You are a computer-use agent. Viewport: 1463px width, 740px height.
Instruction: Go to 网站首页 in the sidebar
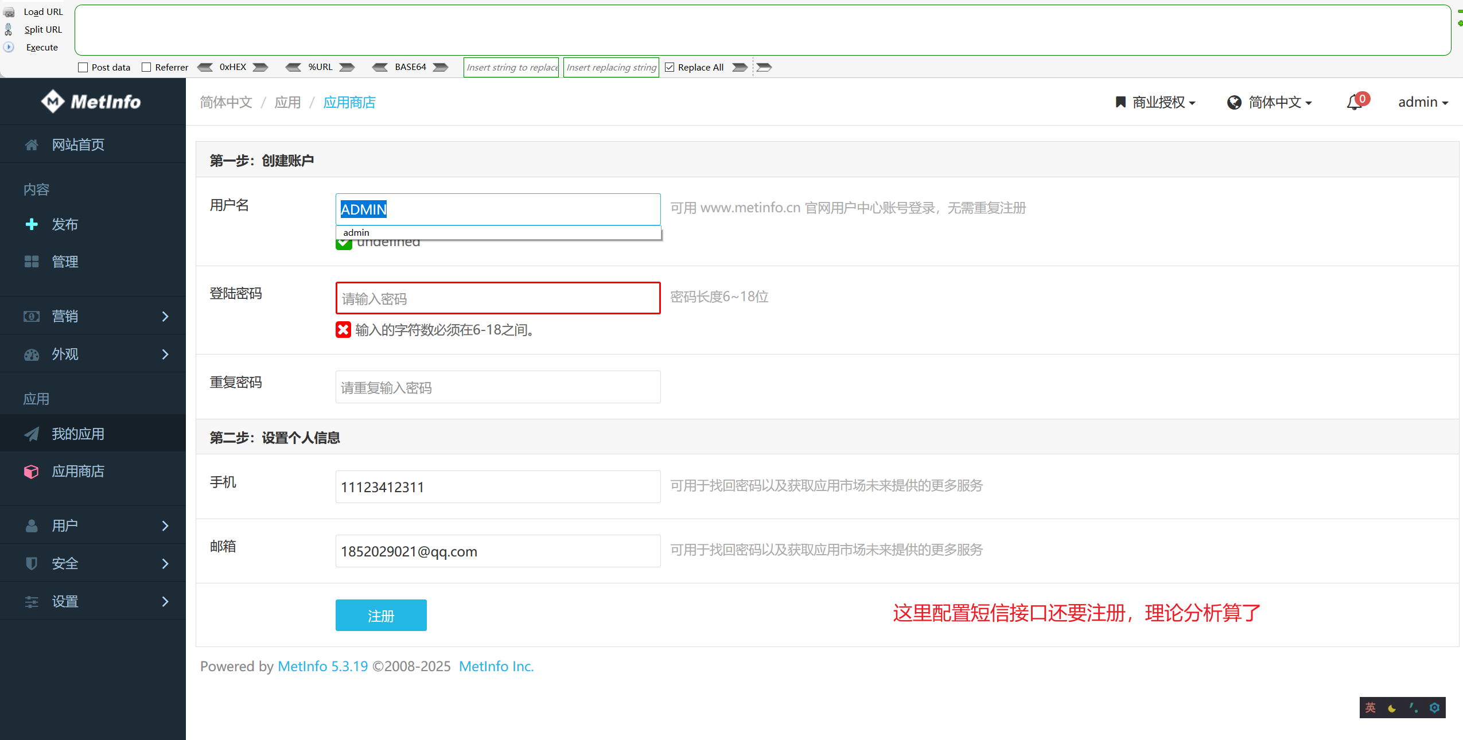pyautogui.click(x=78, y=145)
